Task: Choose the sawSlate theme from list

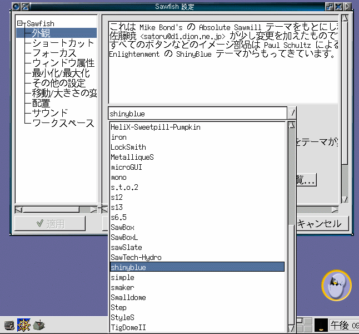Action: [x=197, y=248]
